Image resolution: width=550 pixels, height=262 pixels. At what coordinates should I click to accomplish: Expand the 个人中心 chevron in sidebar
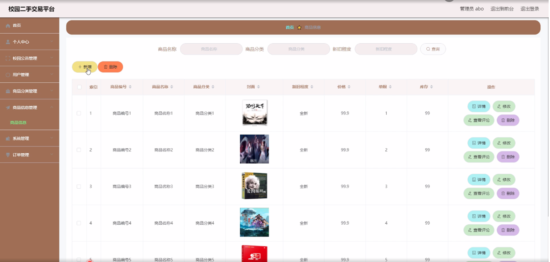pyautogui.click(x=51, y=42)
